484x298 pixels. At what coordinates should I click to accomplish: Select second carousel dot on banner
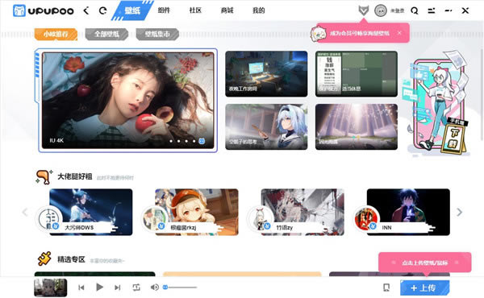coord(179,141)
